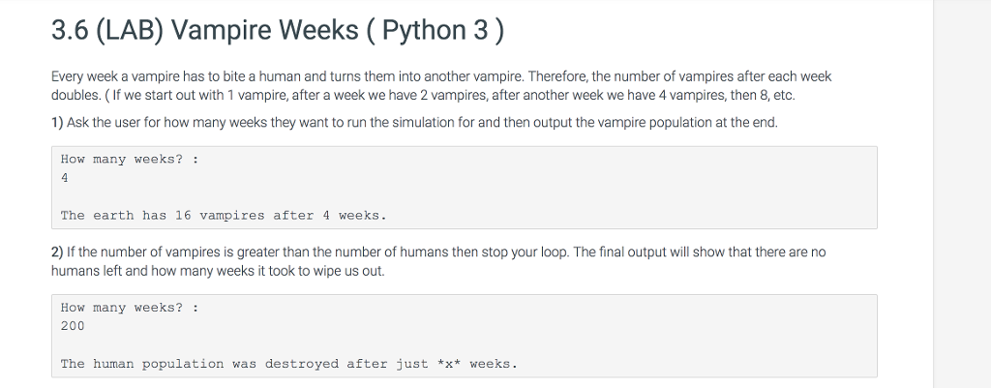Image resolution: width=991 pixels, height=388 pixels.
Task: Click the input value "4" in the first example
Action: point(65,178)
